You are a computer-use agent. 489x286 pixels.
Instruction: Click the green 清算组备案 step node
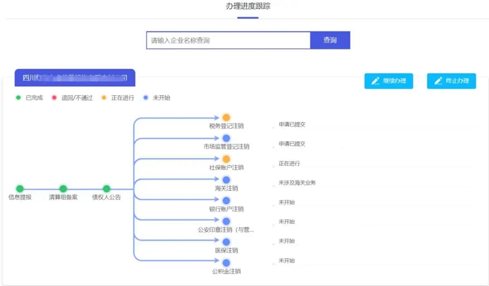(63, 188)
